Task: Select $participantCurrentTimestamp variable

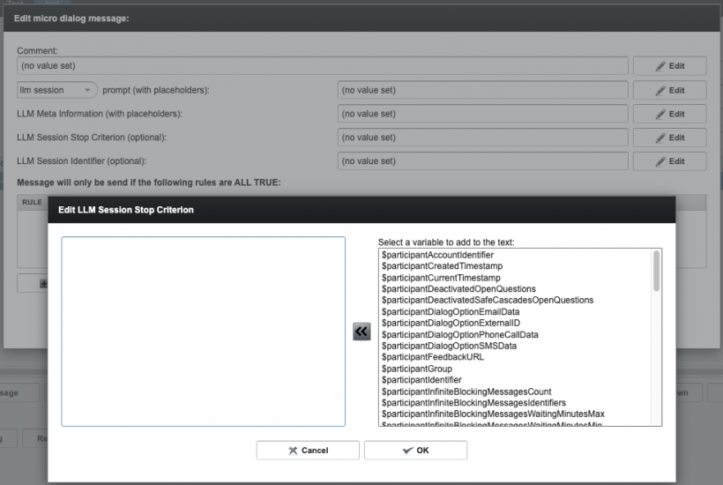Action: (x=441, y=278)
